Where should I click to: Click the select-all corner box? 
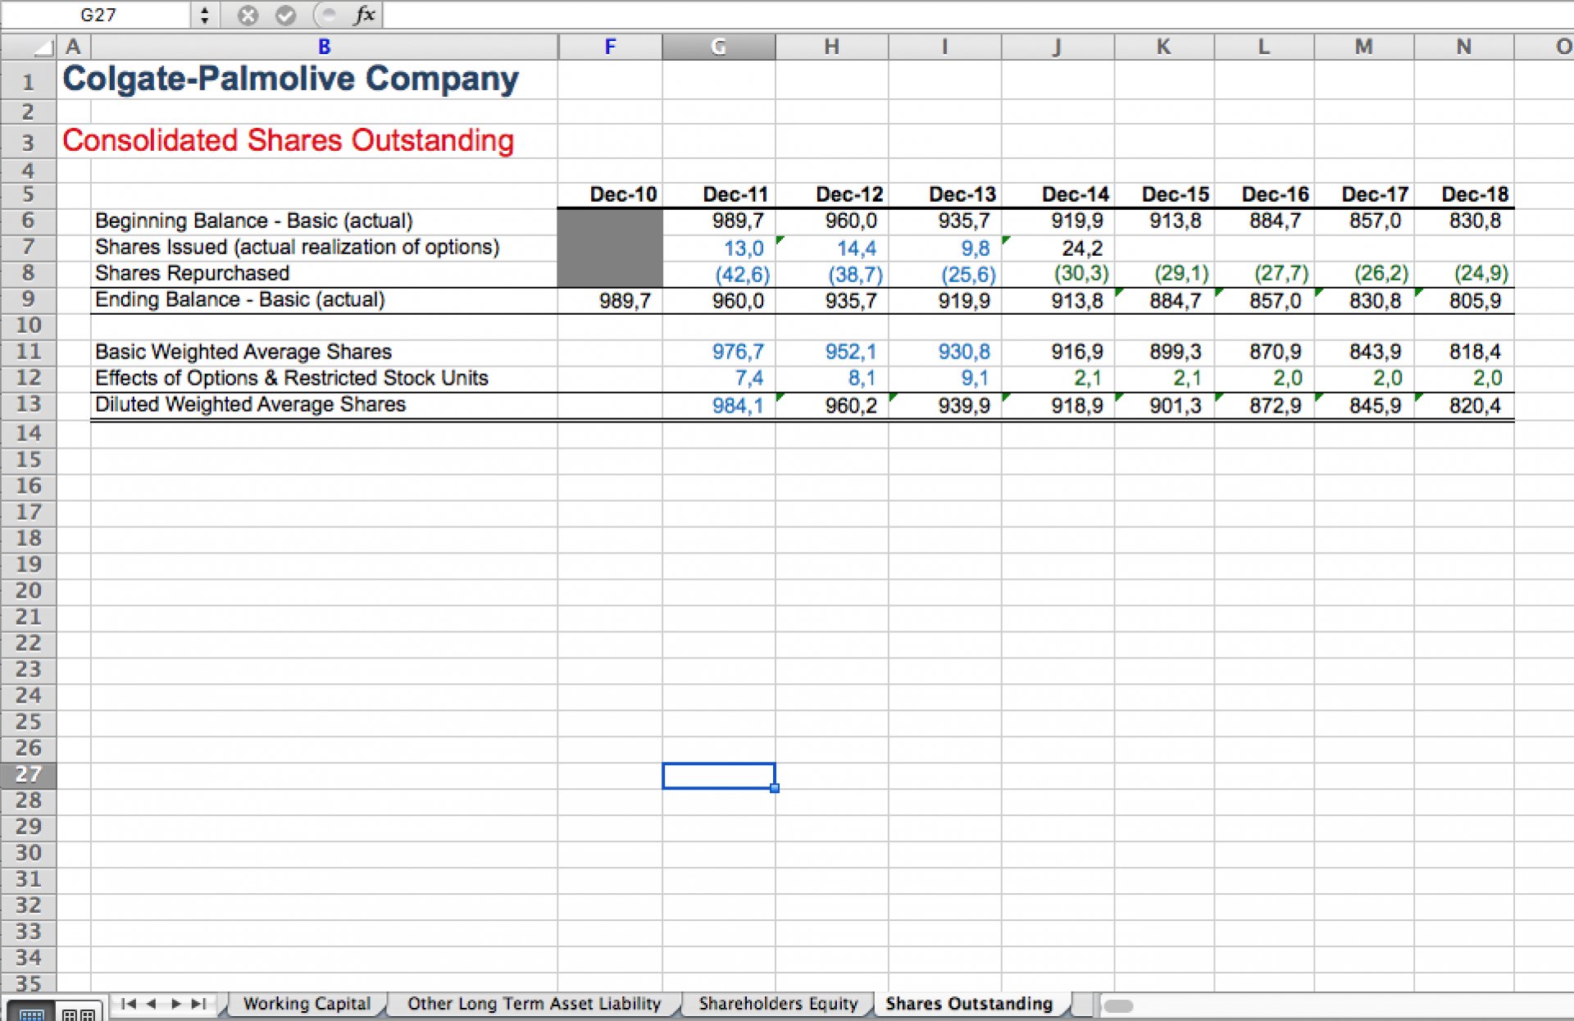pos(29,47)
